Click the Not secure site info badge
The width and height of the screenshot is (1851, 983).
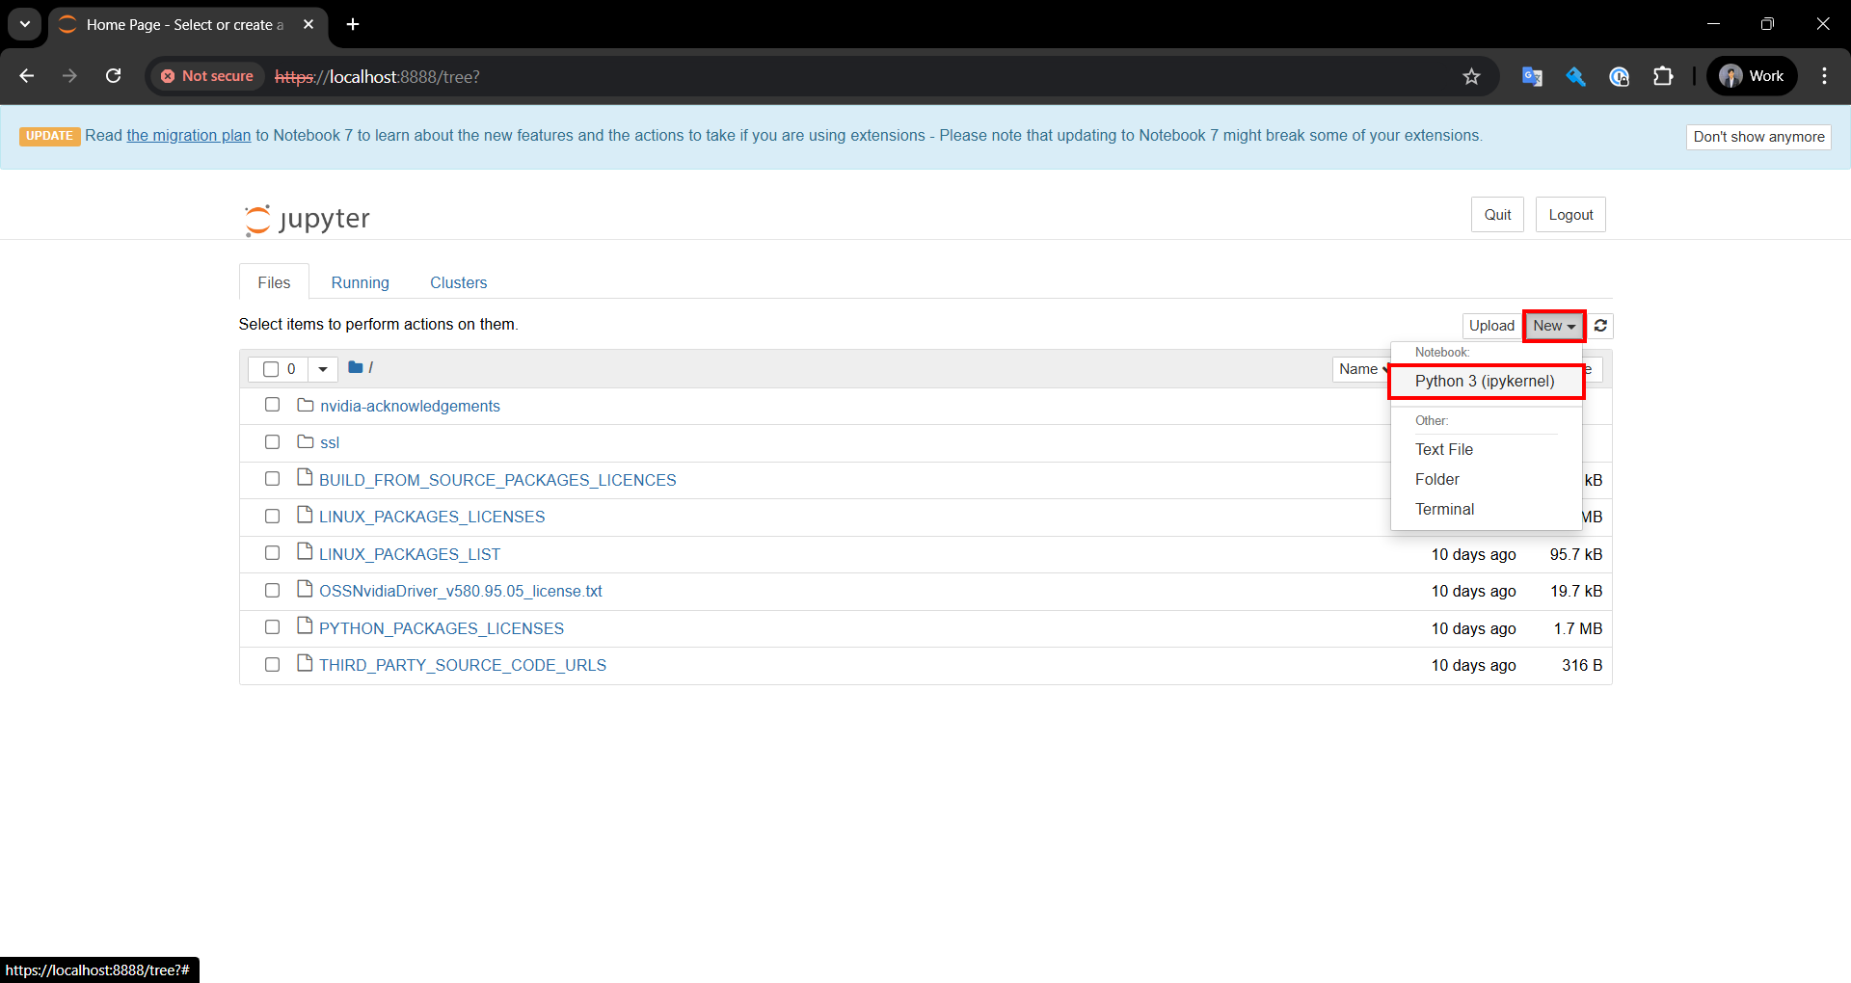click(x=207, y=76)
